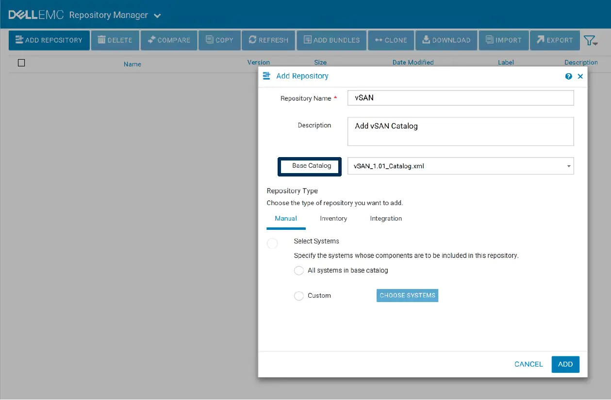This screenshot has width=611, height=400.
Task: Click the Add button in the dialog
Action: point(565,364)
